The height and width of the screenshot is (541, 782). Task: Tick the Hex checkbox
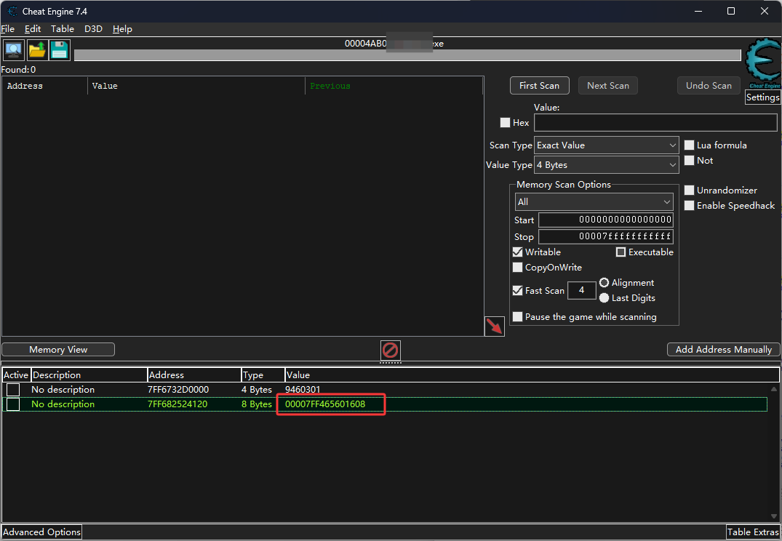[x=505, y=123]
